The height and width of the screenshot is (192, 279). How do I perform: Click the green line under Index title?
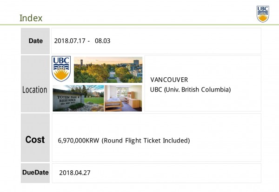(139, 25)
